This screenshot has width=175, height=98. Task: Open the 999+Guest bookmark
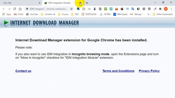point(120,14)
